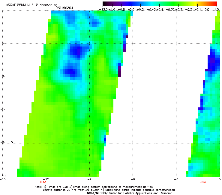Image resolution: width=222 pixels, height=195 pixels.
Task: Click the -3 longitude label on the horizontal axis
Action: (176, 179)
